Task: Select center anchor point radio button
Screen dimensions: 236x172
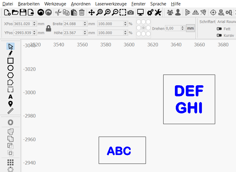Action: 143,28
